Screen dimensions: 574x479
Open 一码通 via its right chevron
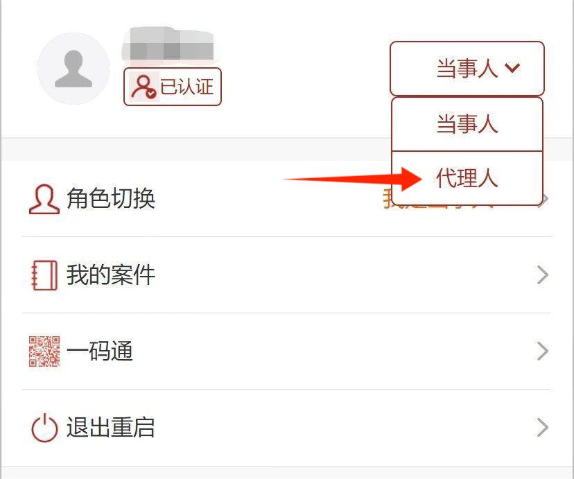click(543, 351)
